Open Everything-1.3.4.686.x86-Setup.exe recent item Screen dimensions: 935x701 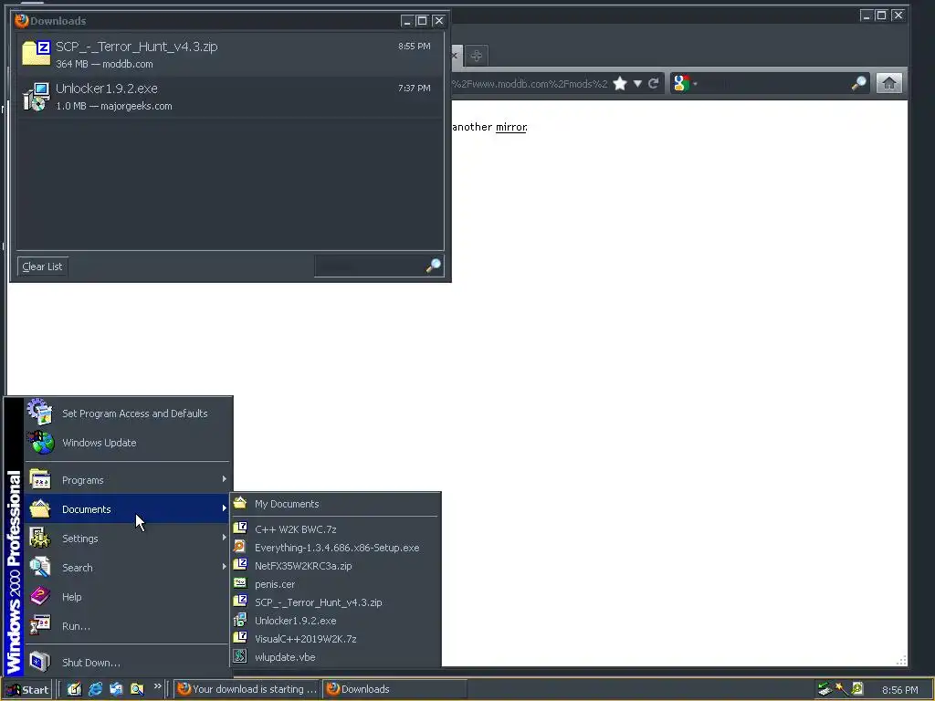coord(335,548)
